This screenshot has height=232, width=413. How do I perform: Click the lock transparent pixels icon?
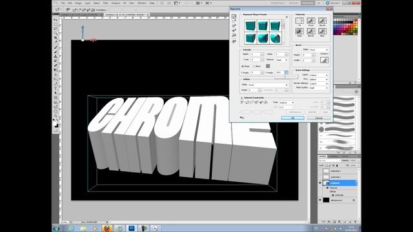click(327, 166)
